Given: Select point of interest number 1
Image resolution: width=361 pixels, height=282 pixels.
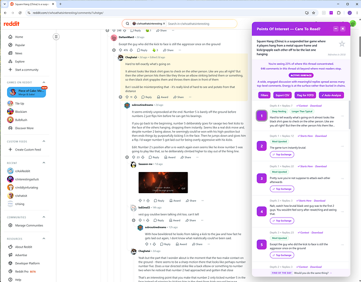Looking at the screenshot, I should pos(261,116).
